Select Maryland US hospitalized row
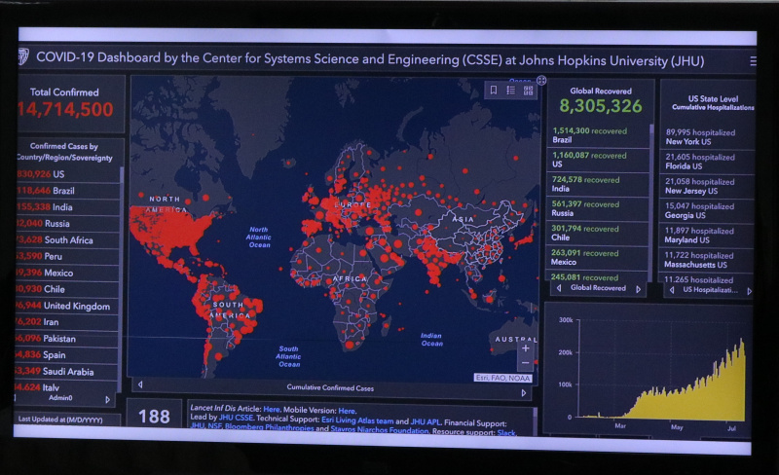Viewport: 779px width, 475px height. (x=708, y=235)
